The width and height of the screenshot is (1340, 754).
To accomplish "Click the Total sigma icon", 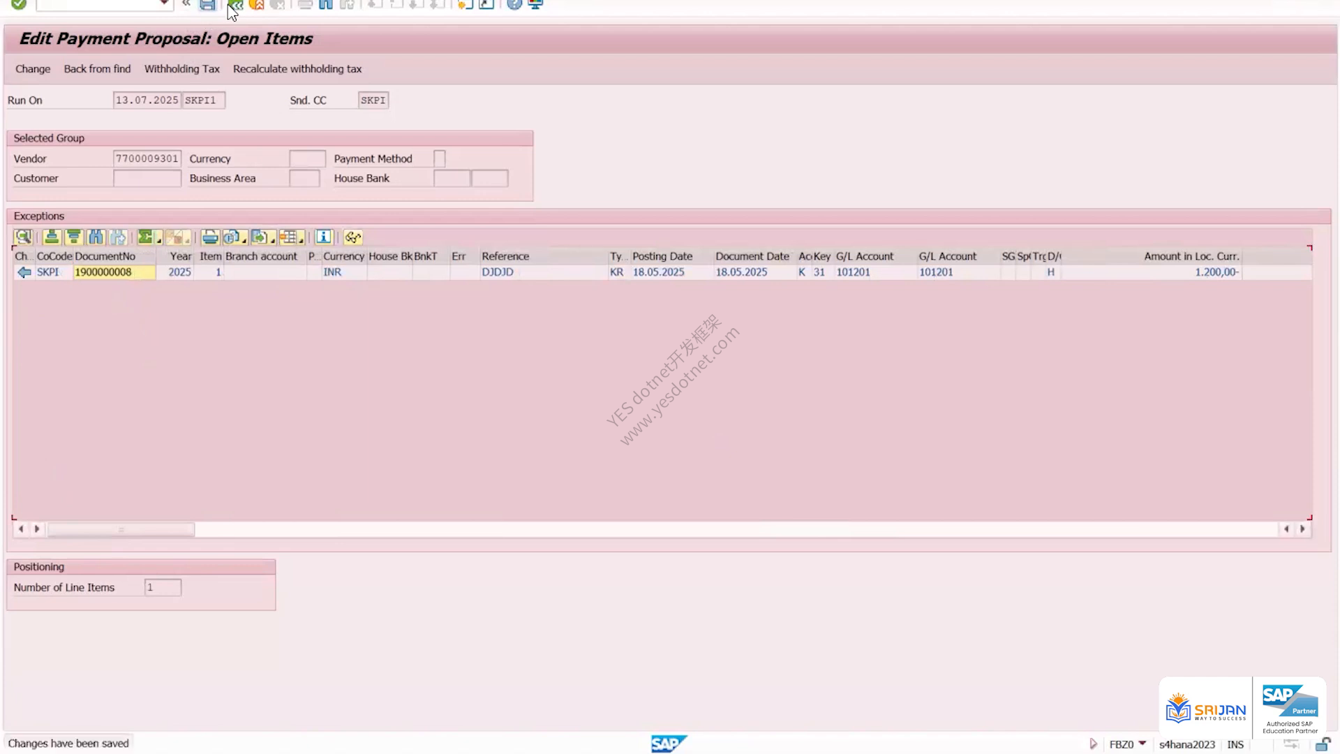I will 145,237.
